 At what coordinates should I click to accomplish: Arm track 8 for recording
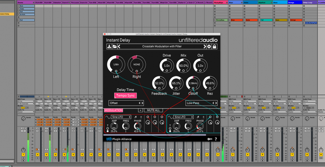tap(307, 160)
